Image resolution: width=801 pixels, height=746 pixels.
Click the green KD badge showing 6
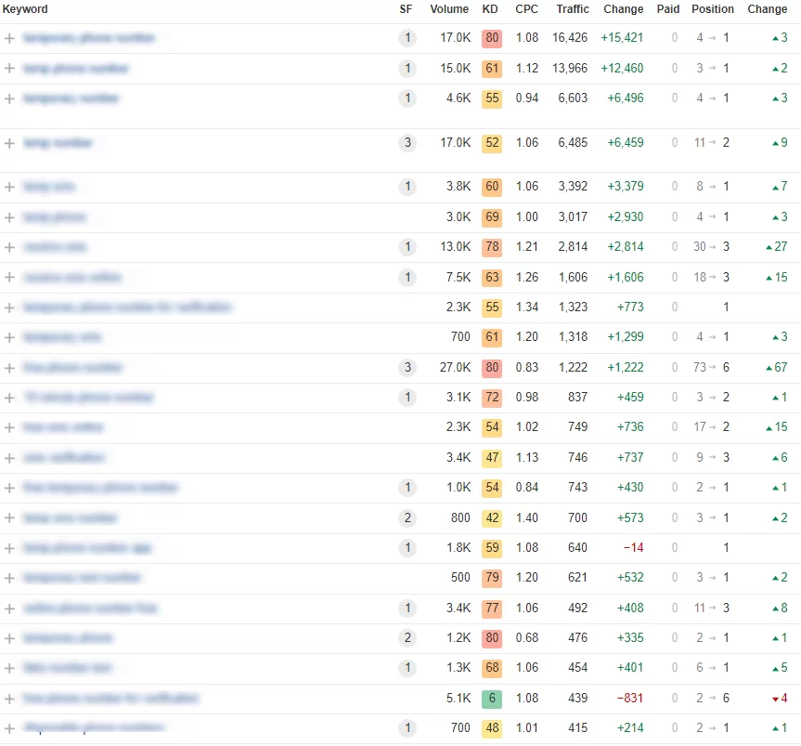click(x=491, y=699)
